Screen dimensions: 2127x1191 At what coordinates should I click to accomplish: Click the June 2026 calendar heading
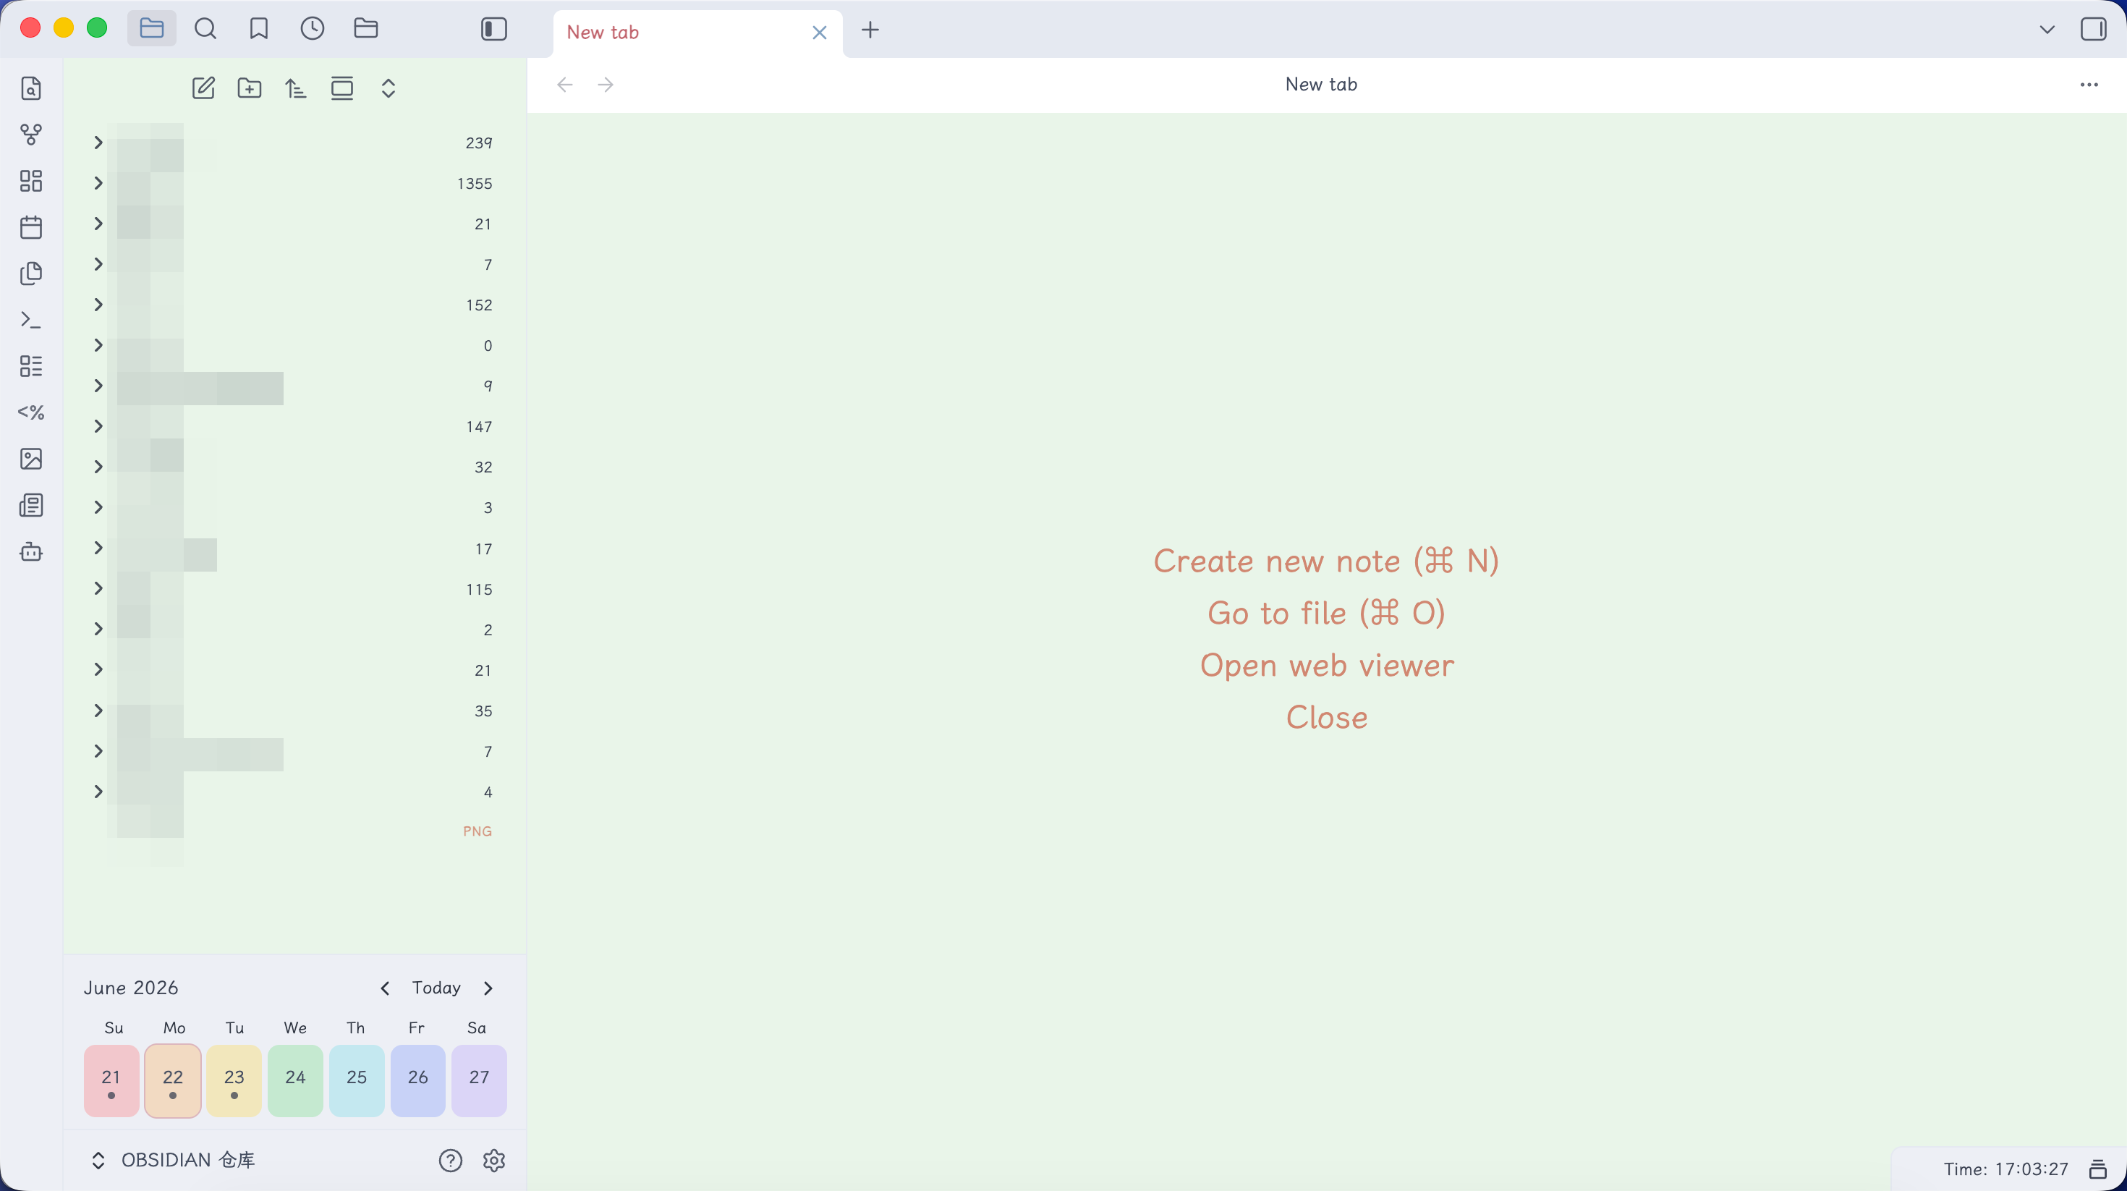tap(130, 988)
